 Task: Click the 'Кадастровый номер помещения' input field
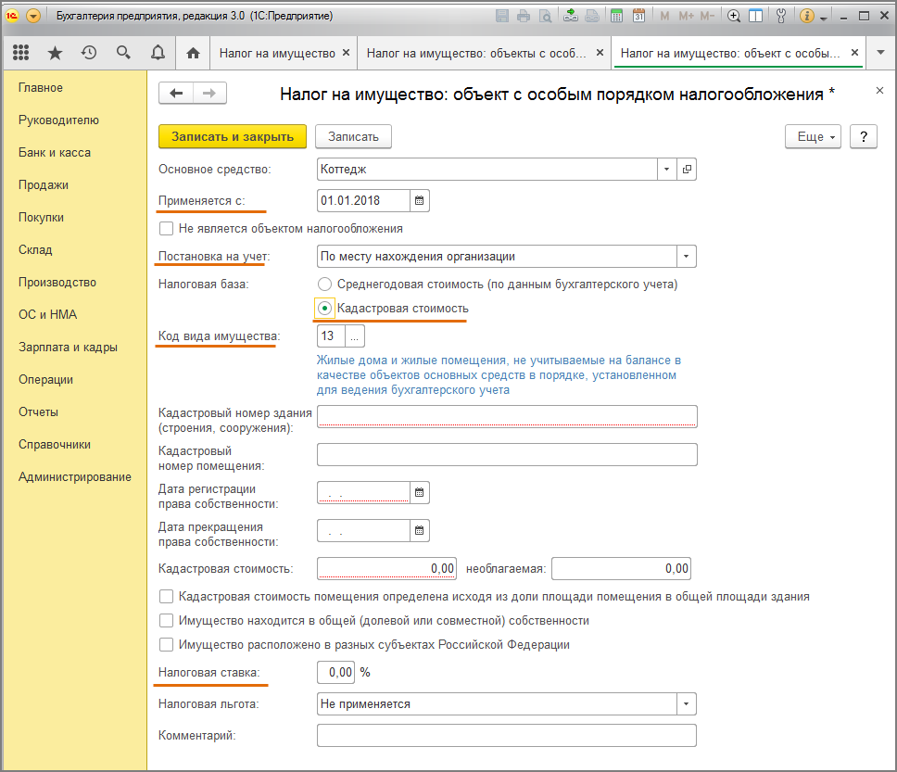(506, 454)
